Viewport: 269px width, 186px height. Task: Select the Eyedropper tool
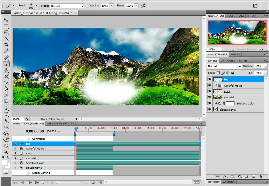coord(6,51)
